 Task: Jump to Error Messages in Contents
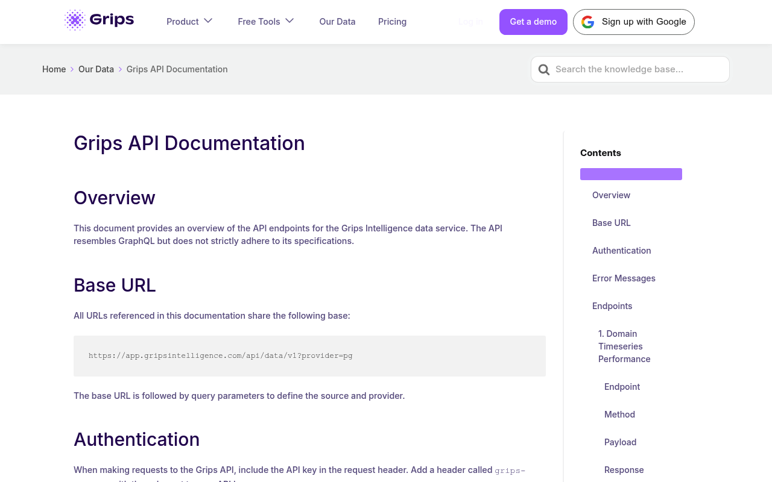tap(624, 278)
